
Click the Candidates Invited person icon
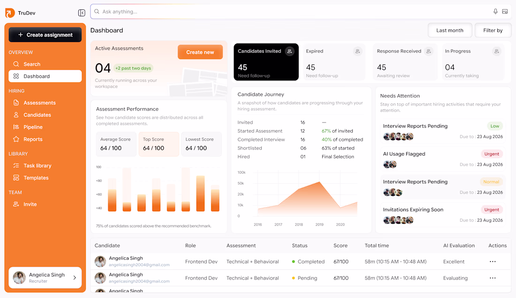[x=289, y=51]
